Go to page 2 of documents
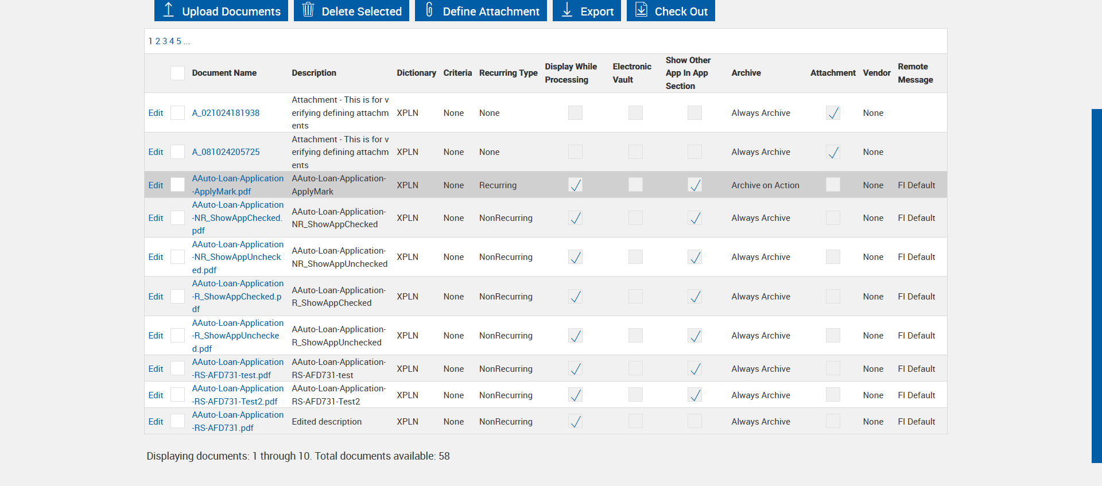Screen dimensions: 1102x486 [x=158, y=41]
